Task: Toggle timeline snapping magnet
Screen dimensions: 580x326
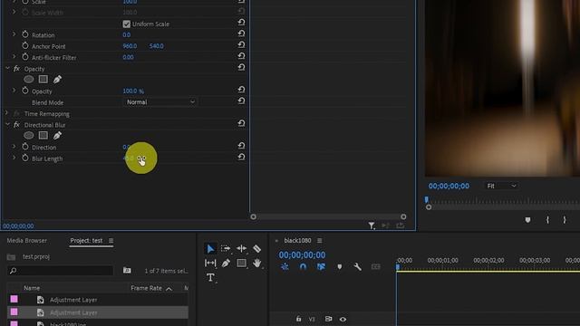Action: click(303, 266)
